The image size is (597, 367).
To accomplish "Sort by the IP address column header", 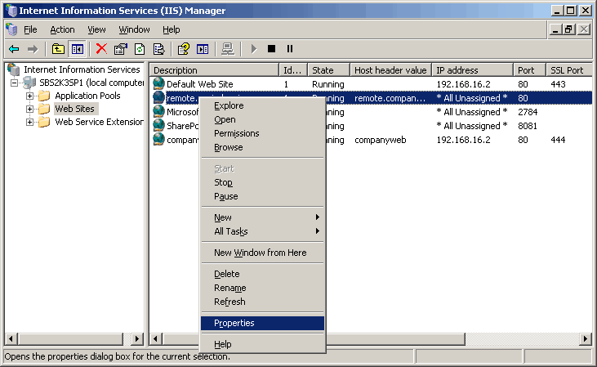I will (473, 70).
